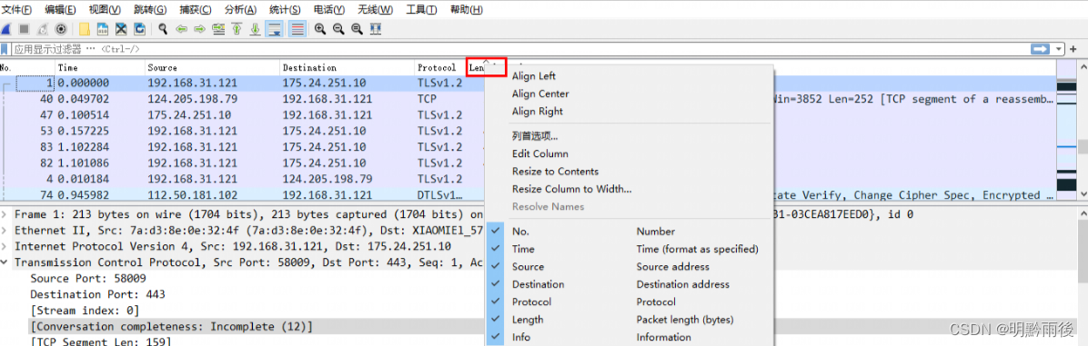Save the capture file icon
This screenshot has width=1088, height=346.
click(103, 29)
